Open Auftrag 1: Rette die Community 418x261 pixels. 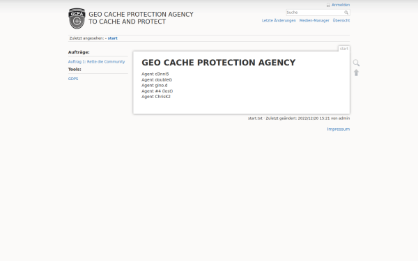[96, 62]
